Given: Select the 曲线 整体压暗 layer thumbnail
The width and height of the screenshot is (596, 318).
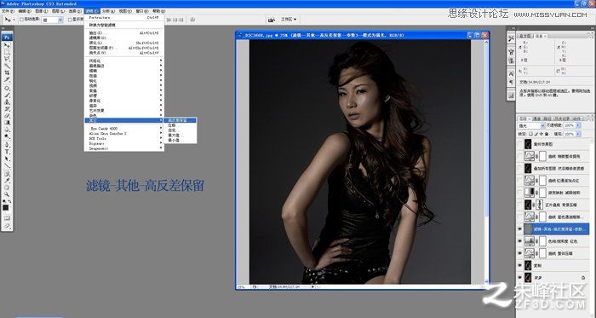Looking at the screenshot, I should 529,253.
